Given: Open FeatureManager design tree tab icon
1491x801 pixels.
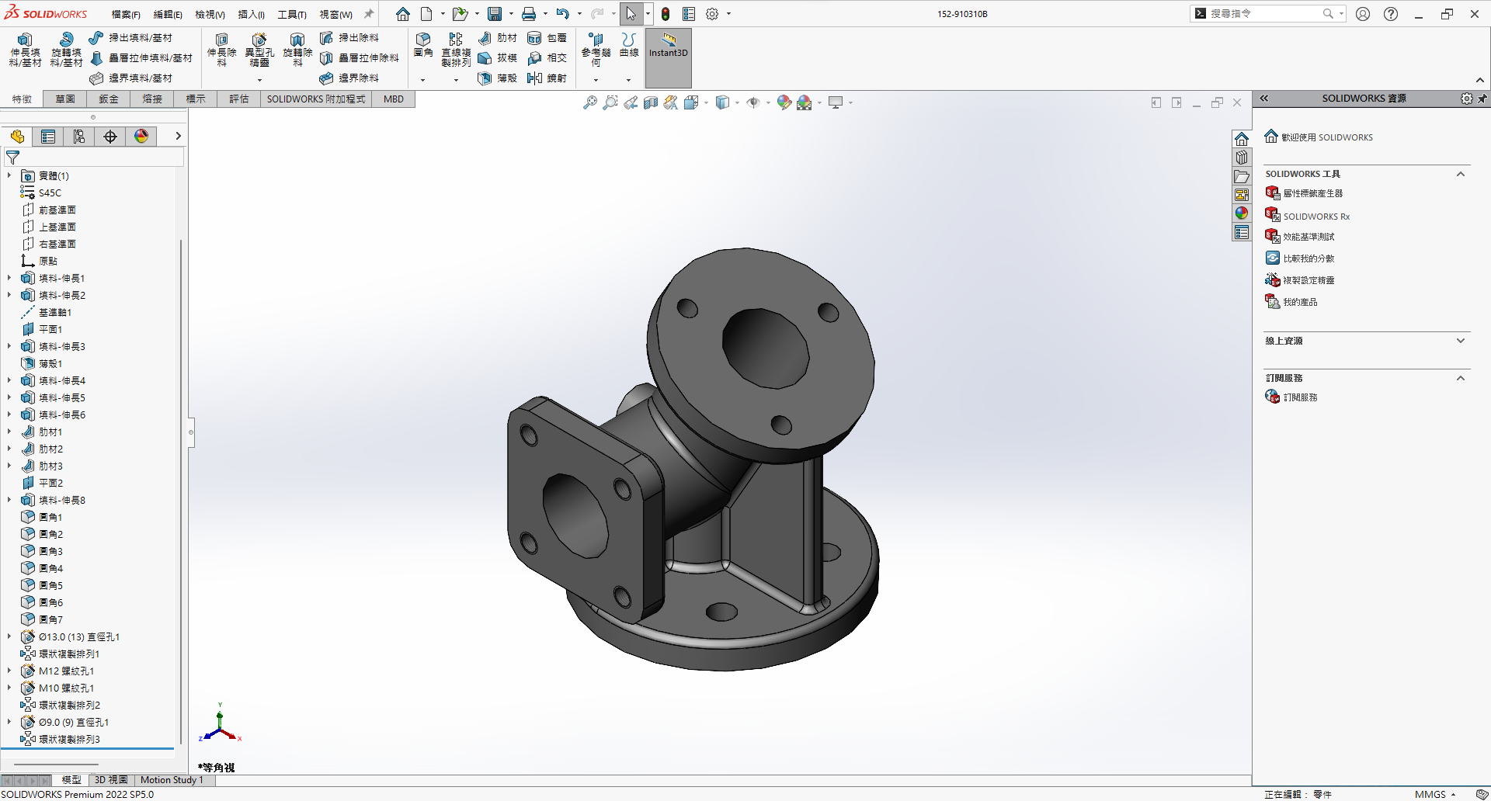Looking at the screenshot, I should pos(17,137).
